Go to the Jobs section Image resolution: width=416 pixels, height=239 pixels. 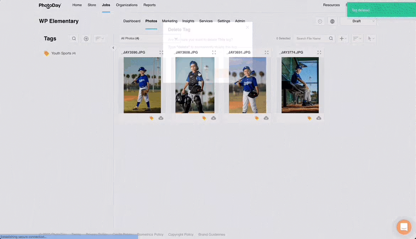(106, 5)
